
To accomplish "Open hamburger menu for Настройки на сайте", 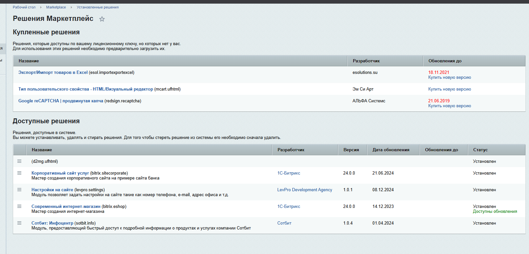I will point(19,190).
